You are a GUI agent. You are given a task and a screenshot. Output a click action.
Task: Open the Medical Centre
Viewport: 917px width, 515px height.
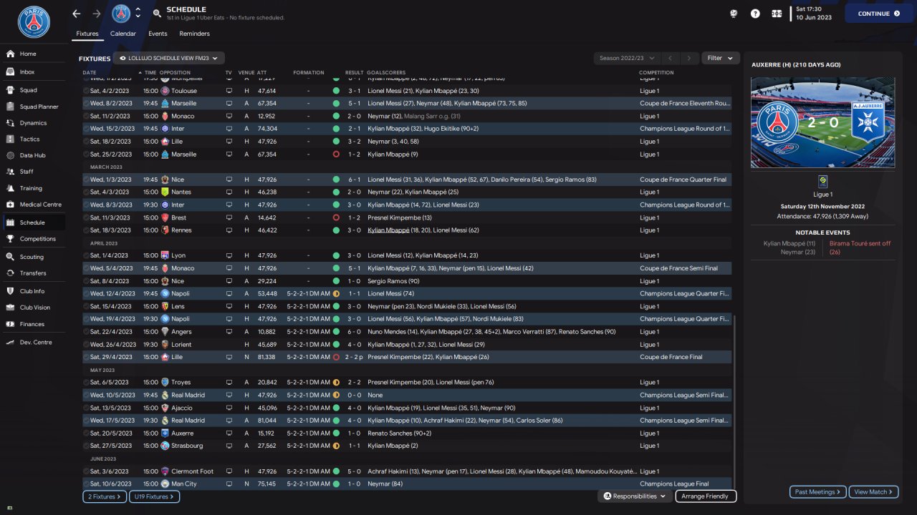coord(34,205)
